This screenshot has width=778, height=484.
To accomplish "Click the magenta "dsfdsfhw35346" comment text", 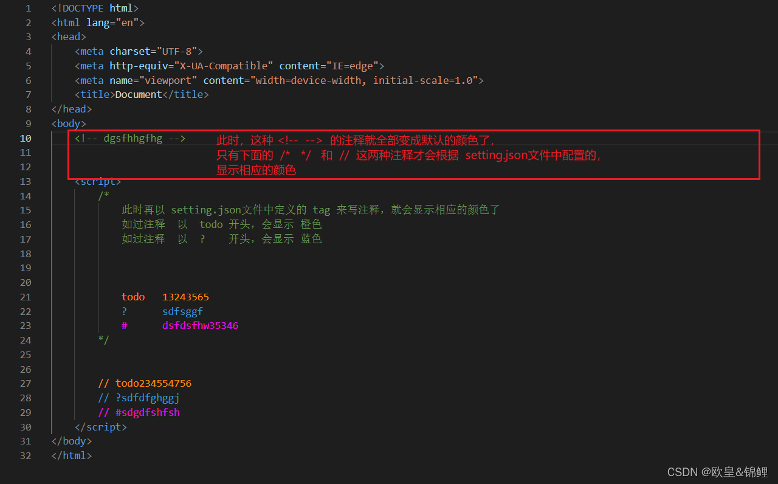I will (200, 326).
